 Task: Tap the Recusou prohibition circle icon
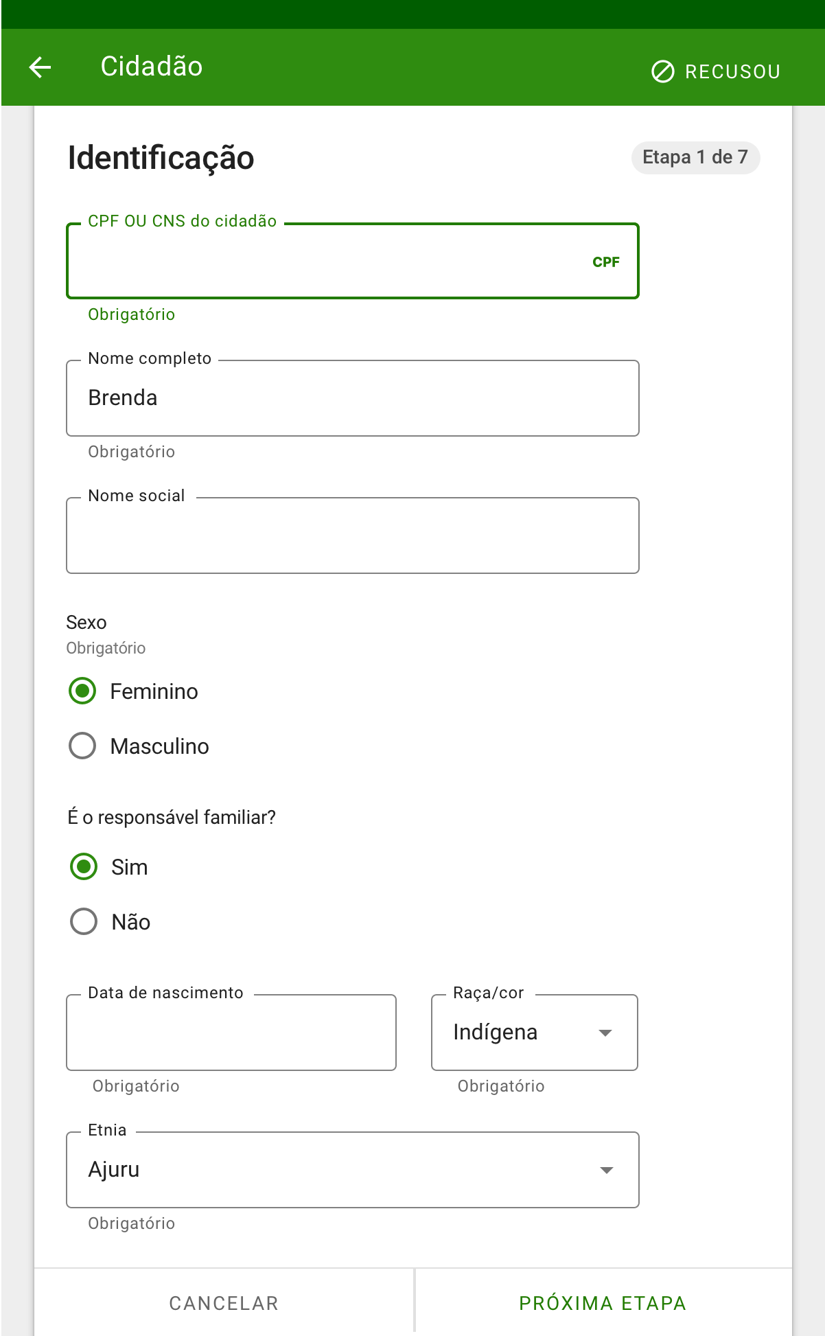tap(662, 71)
